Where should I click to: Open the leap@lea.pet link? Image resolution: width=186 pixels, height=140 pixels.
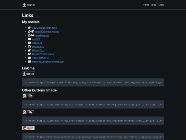pos(42,35)
